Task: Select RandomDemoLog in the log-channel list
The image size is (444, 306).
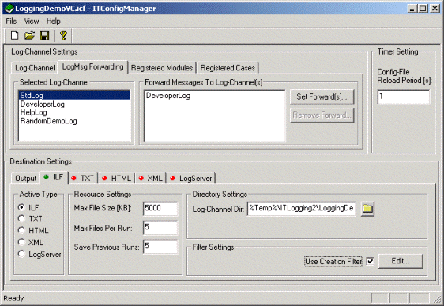Action: [x=74, y=121]
